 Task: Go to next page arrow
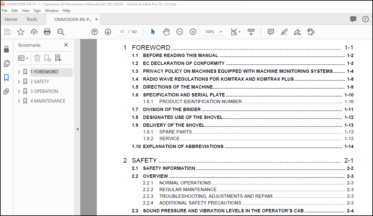(108, 32)
